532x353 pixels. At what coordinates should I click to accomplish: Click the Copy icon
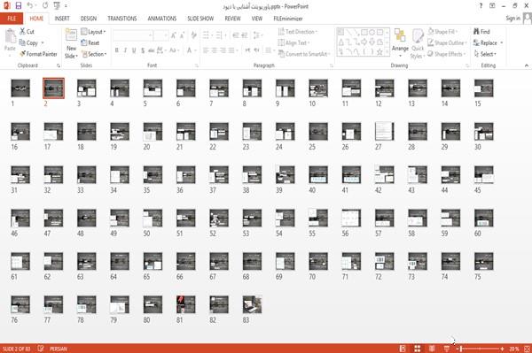22,42
